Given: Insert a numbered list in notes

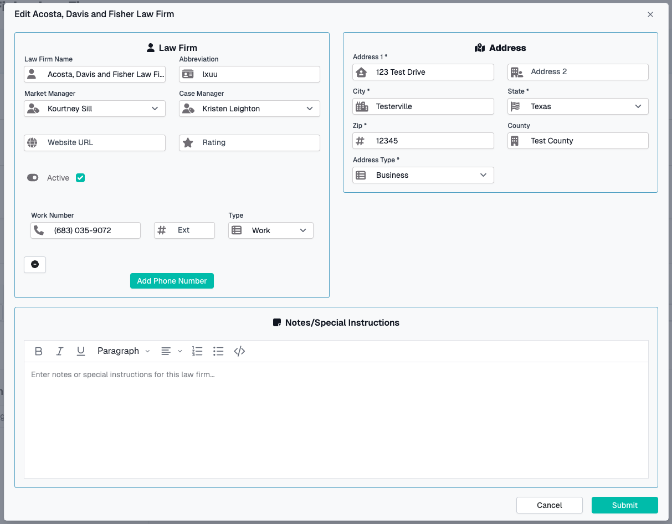Looking at the screenshot, I should pos(197,351).
